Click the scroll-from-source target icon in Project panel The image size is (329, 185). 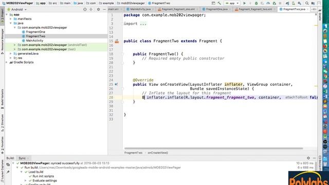85,9
